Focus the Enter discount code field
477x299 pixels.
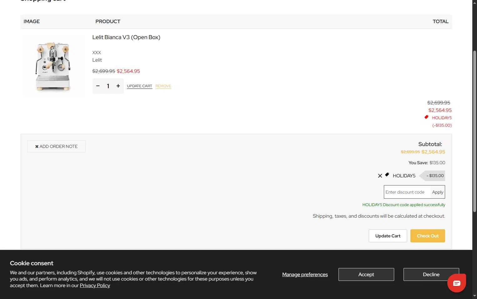(407, 192)
